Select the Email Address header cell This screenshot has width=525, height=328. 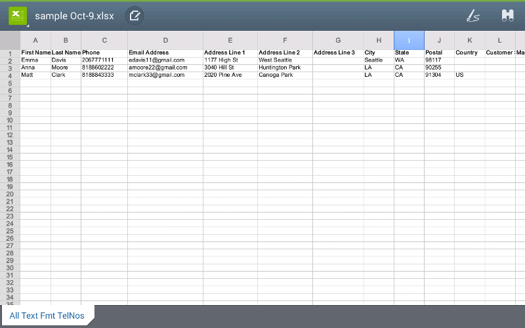pyautogui.click(x=165, y=52)
